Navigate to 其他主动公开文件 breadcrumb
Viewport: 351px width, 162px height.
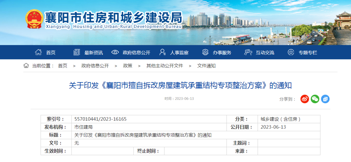point(164,66)
